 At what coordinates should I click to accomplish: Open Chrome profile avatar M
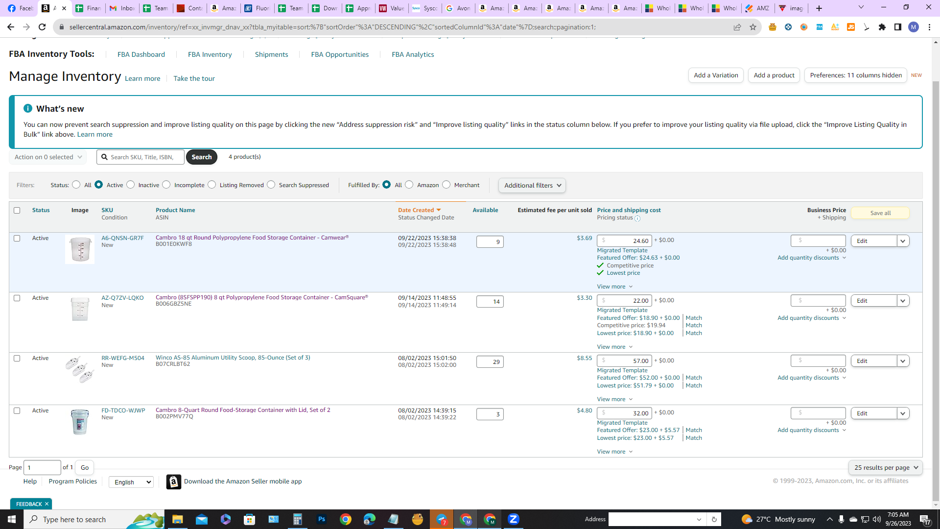click(914, 27)
